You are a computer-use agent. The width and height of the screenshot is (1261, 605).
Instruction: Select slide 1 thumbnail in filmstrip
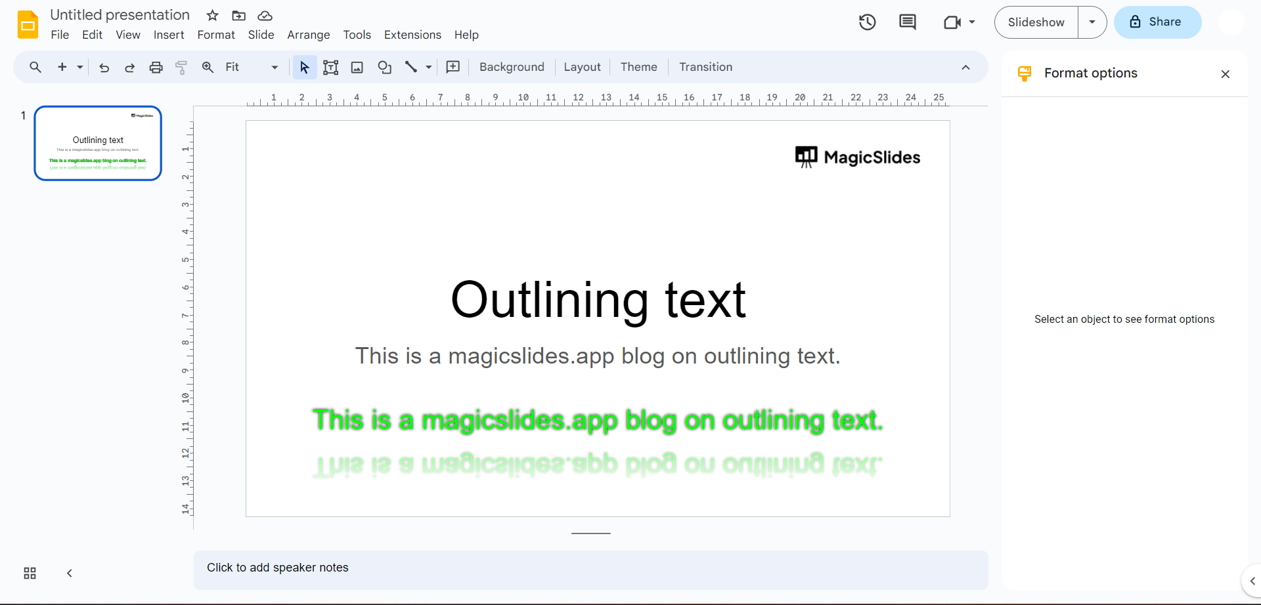98,143
